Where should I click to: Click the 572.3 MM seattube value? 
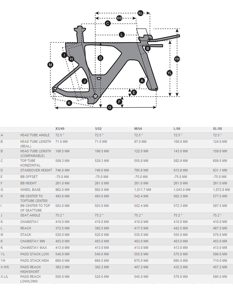pos(181,206)
